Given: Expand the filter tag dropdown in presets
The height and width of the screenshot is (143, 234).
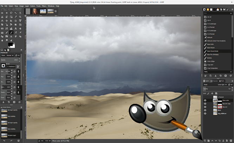Looking at the screenshot, I should pos(231,13).
